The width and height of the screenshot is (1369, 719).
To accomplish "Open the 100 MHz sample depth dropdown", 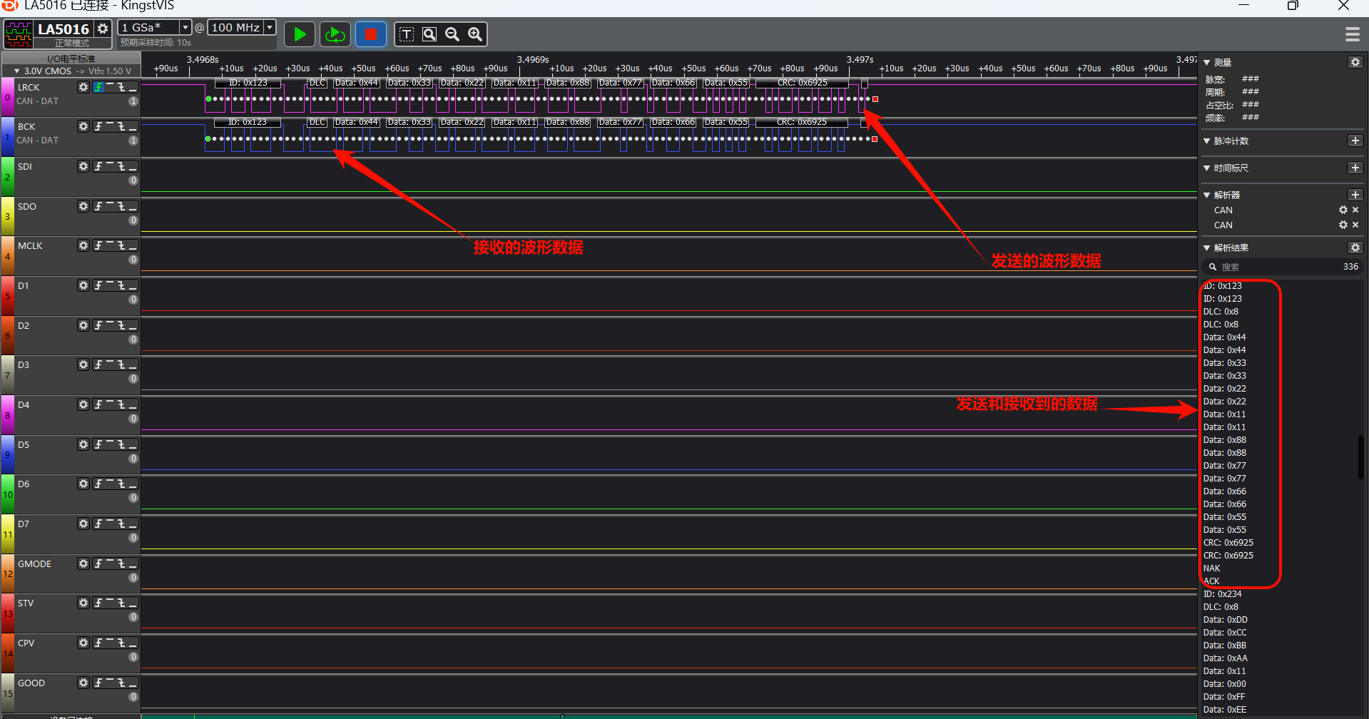I will (x=270, y=28).
